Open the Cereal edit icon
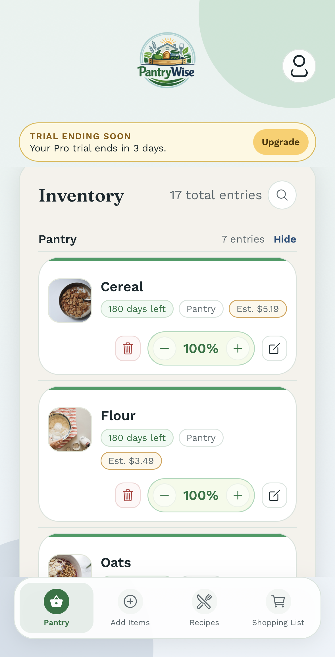This screenshot has width=335, height=657. coord(274,348)
